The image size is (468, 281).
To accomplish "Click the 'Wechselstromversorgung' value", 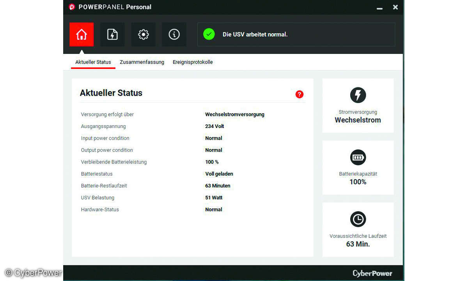I will click(x=235, y=114).
